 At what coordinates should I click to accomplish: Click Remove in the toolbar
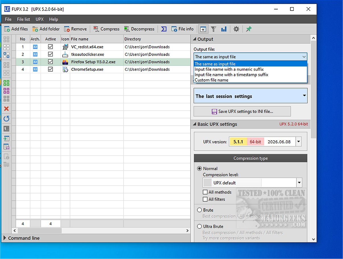(x=75, y=29)
